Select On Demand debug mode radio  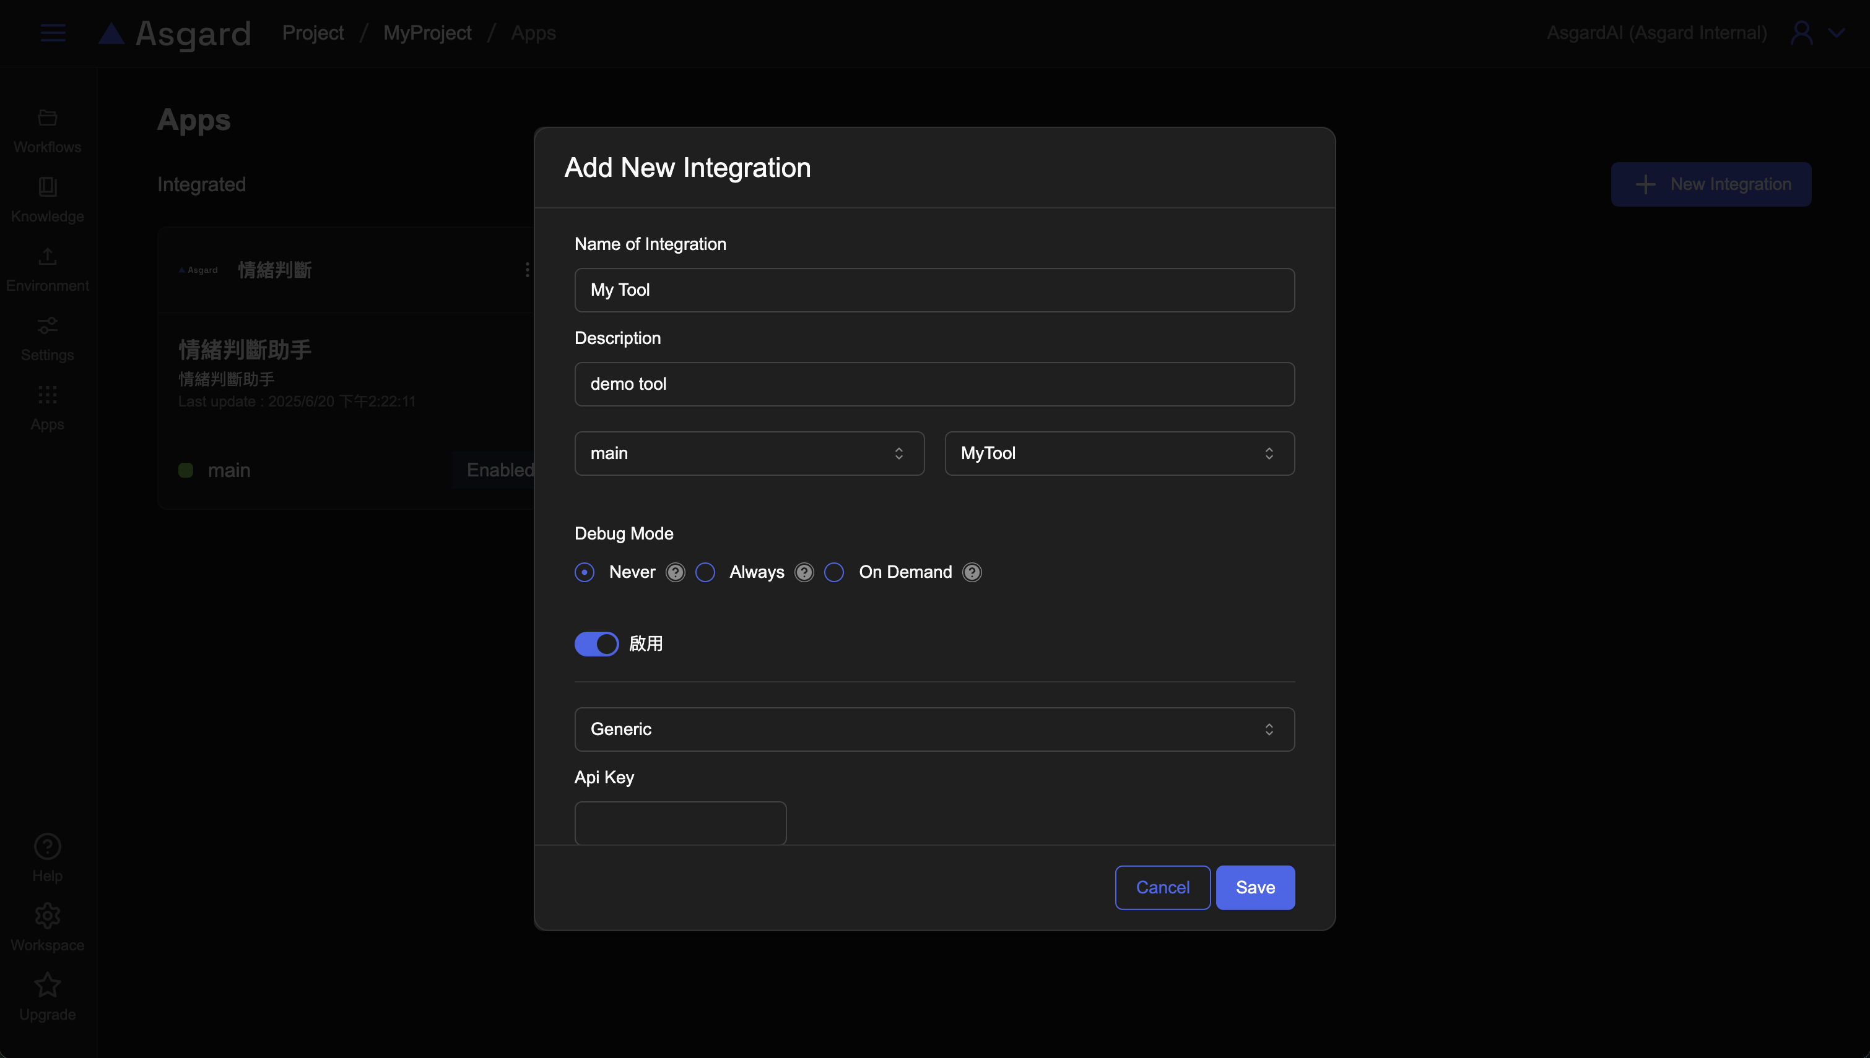pos(834,572)
